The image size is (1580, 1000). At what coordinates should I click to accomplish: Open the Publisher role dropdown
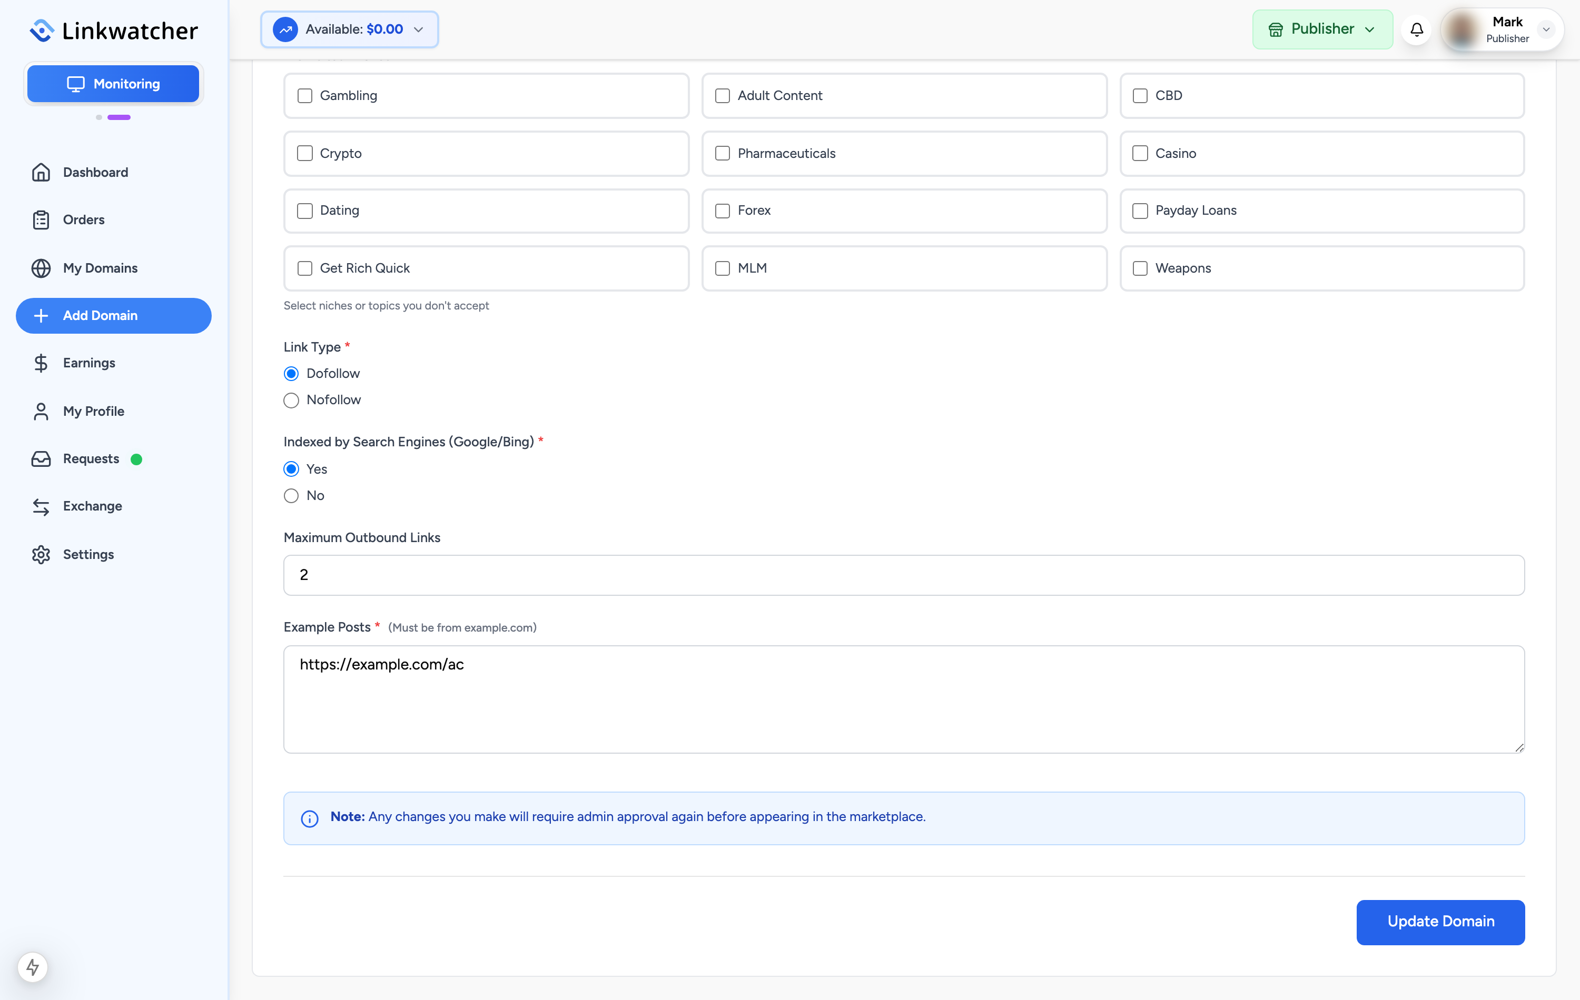1322,29
